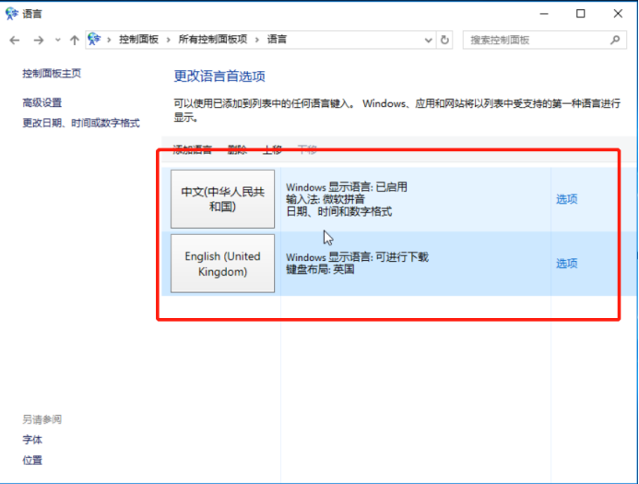
Task: Select the English (United Kingdom) language tile
Action: pyautogui.click(x=222, y=263)
